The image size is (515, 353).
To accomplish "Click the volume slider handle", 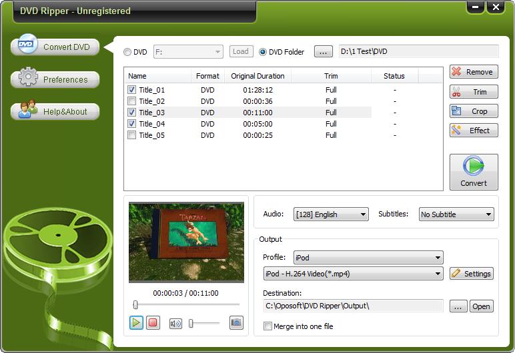I will pos(191,324).
